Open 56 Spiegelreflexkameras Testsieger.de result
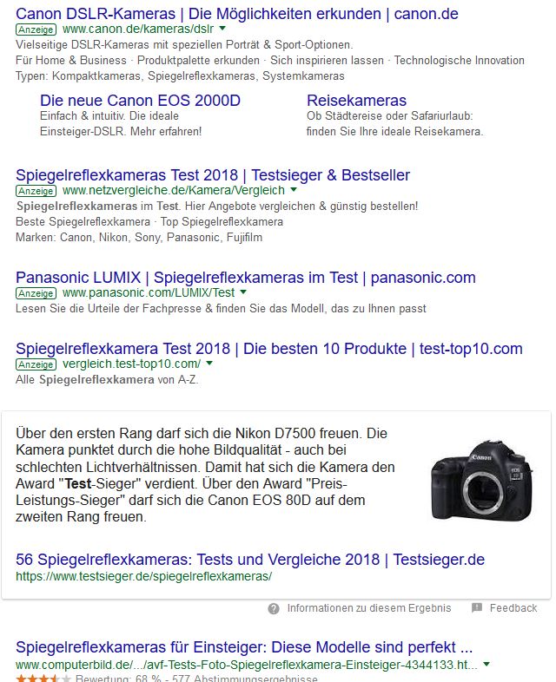Viewport: 556px width, 682px height. (x=250, y=560)
